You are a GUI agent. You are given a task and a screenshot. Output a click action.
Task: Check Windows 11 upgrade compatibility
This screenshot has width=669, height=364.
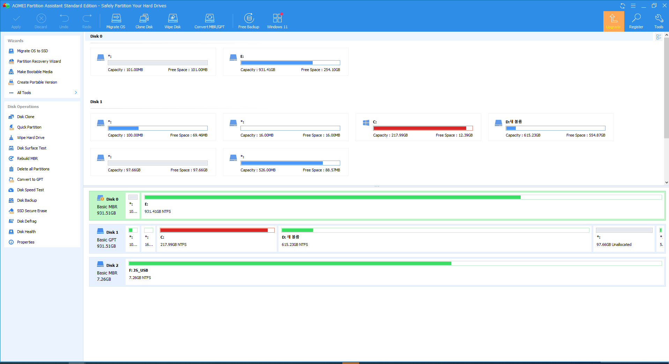click(277, 21)
